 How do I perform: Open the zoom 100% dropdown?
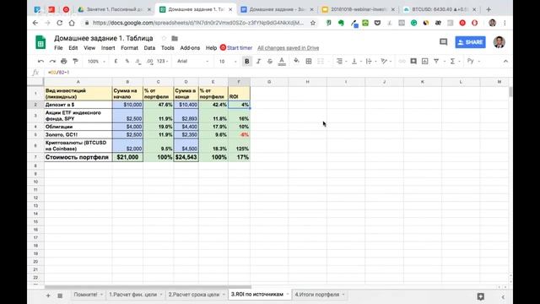coord(95,62)
